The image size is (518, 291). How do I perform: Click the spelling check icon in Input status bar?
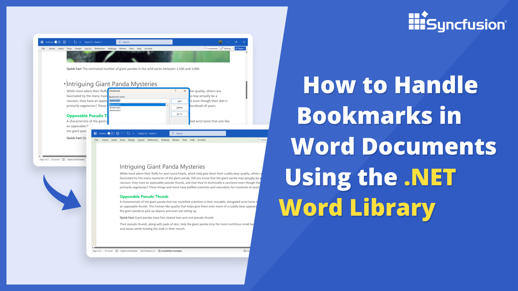point(64,160)
